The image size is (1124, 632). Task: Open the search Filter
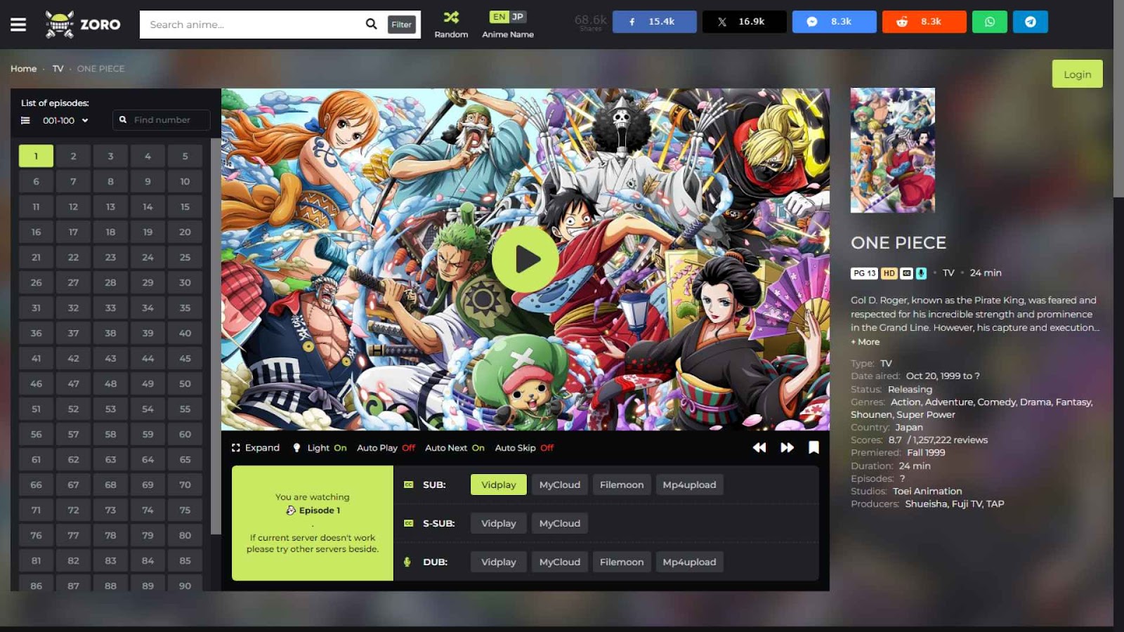(x=402, y=25)
